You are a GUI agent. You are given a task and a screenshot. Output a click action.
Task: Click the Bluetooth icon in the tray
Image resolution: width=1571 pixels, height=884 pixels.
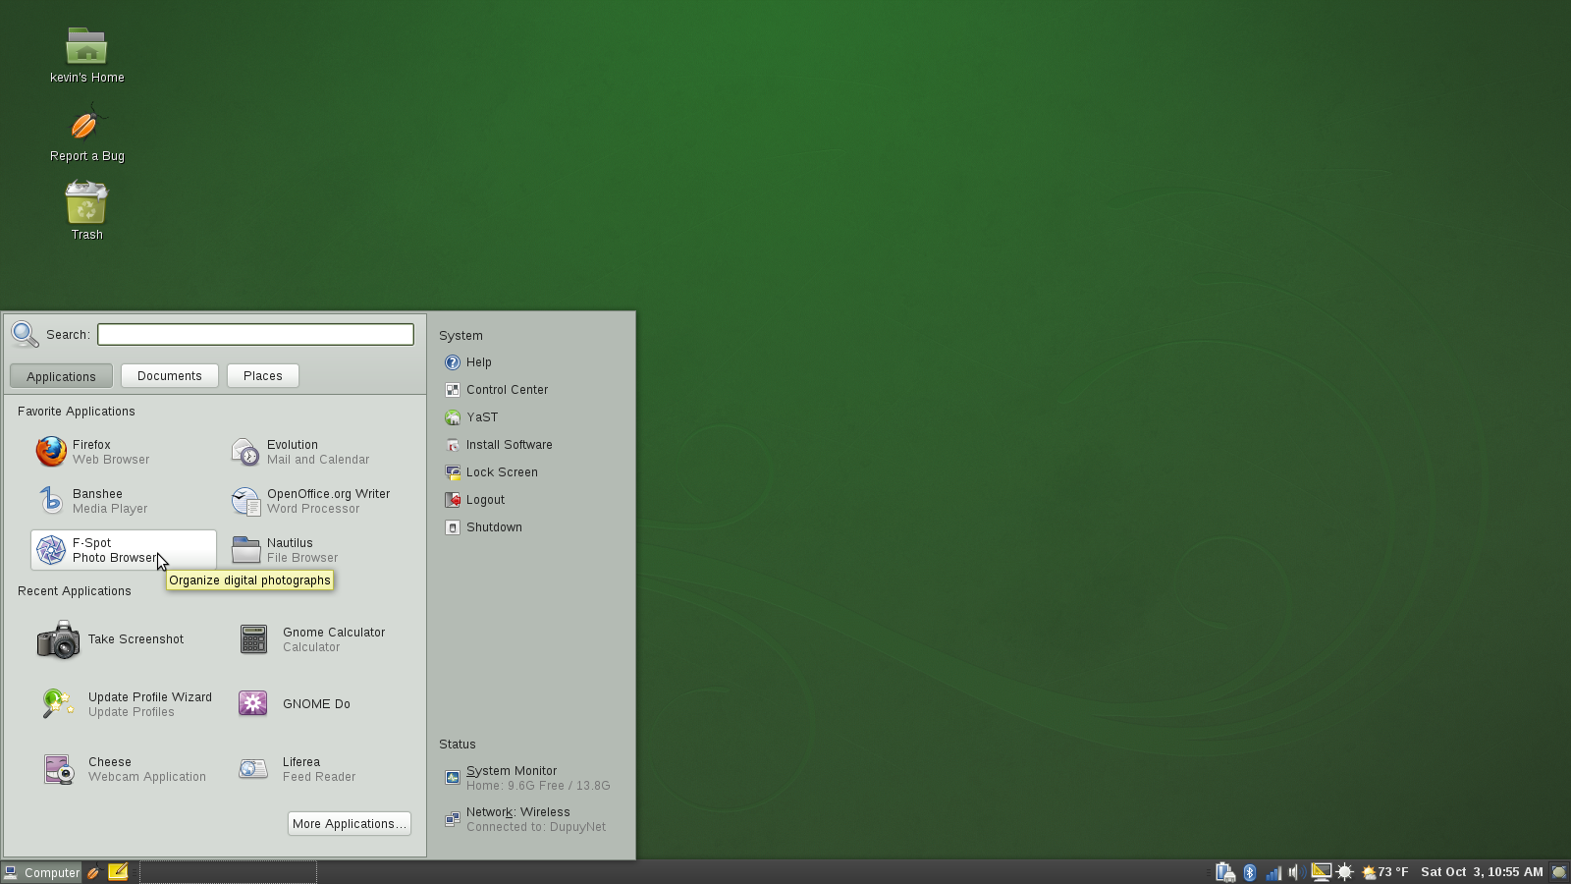coord(1249,871)
